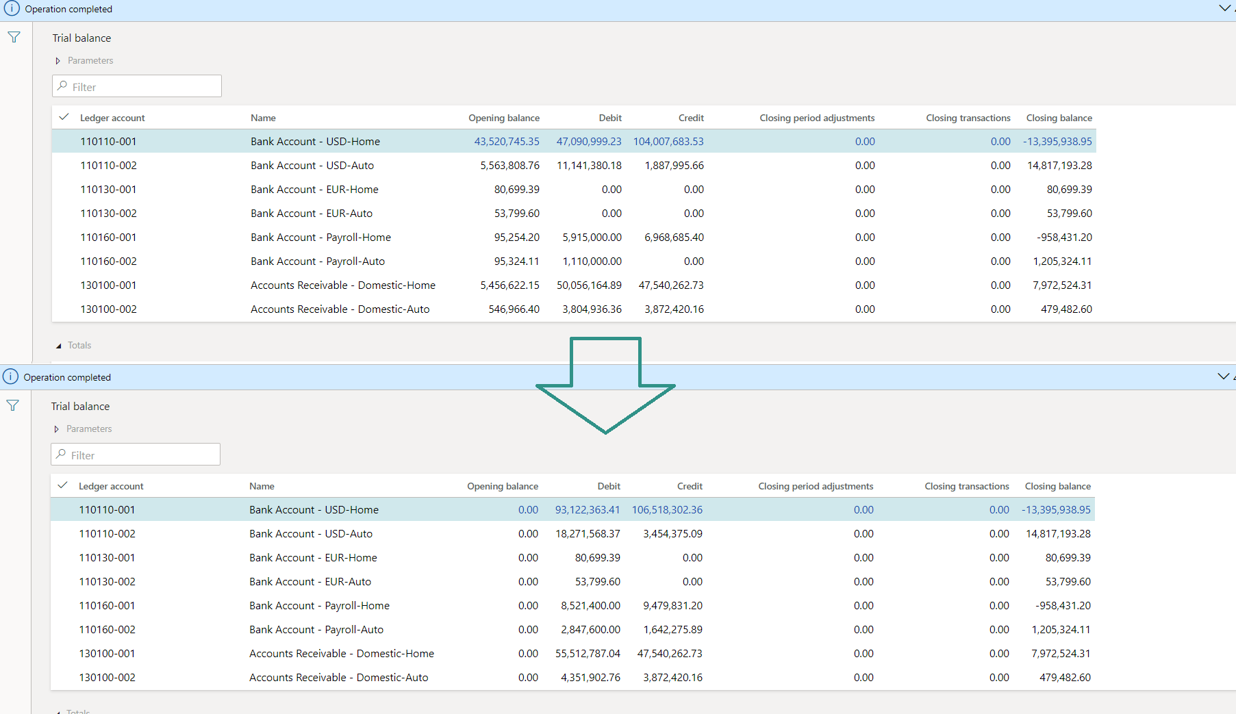The height and width of the screenshot is (714, 1236).
Task: Expand Parameters section in lower Trial balance
Action: pyautogui.click(x=83, y=429)
